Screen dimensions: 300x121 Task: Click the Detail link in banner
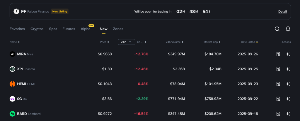click(x=282, y=12)
